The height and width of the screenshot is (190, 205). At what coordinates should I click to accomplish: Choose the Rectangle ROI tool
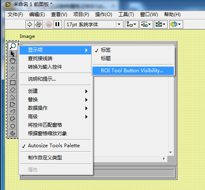coord(13,82)
